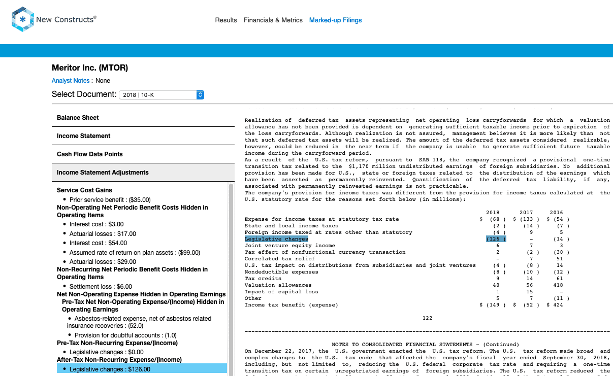This screenshot has height=376, width=613.
Task: Click the 2017 column header in table
Action: 527,213
